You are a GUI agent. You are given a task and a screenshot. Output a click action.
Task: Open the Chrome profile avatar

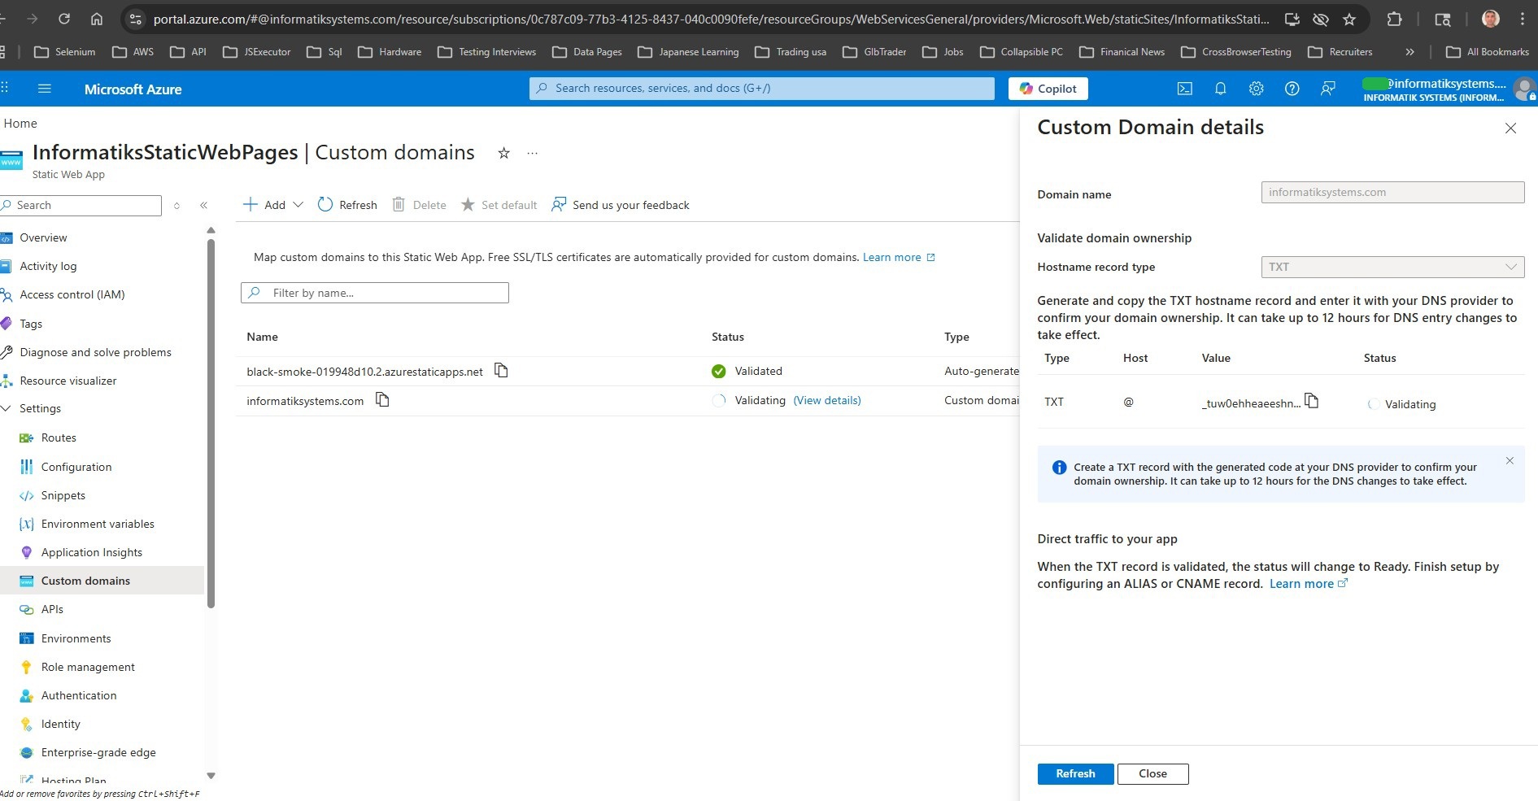point(1491,19)
